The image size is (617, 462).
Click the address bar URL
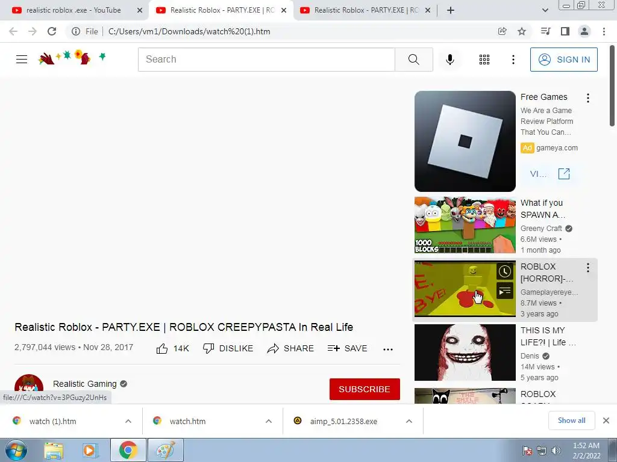pyautogui.click(x=189, y=31)
